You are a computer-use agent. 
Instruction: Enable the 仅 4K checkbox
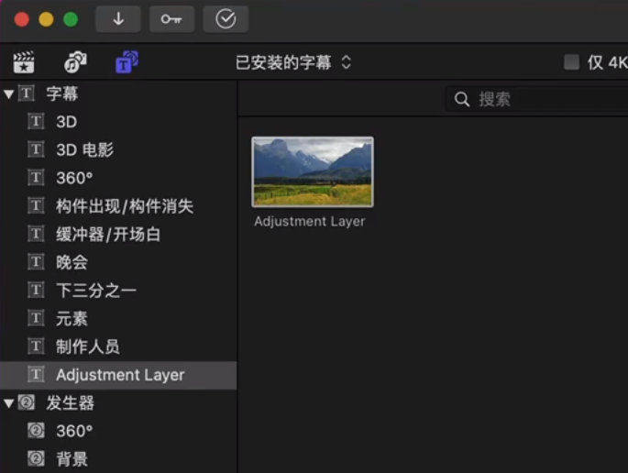click(x=571, y=62)
